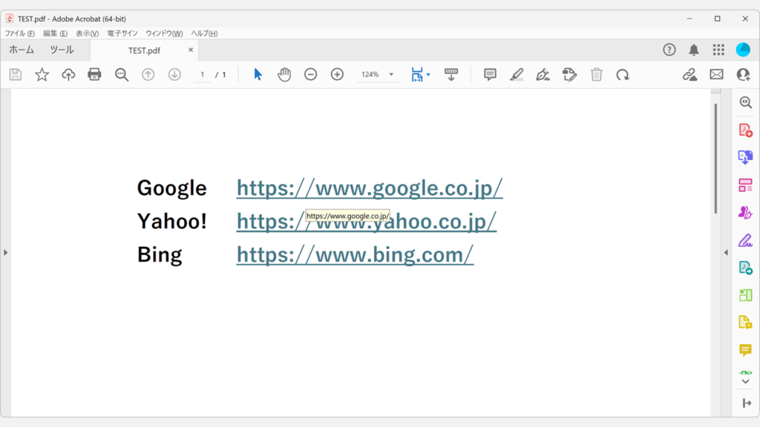The height and width of the screenshot is (427, 760).
Task: Rotate the page with rotate icon
Action: pos(623,75)
